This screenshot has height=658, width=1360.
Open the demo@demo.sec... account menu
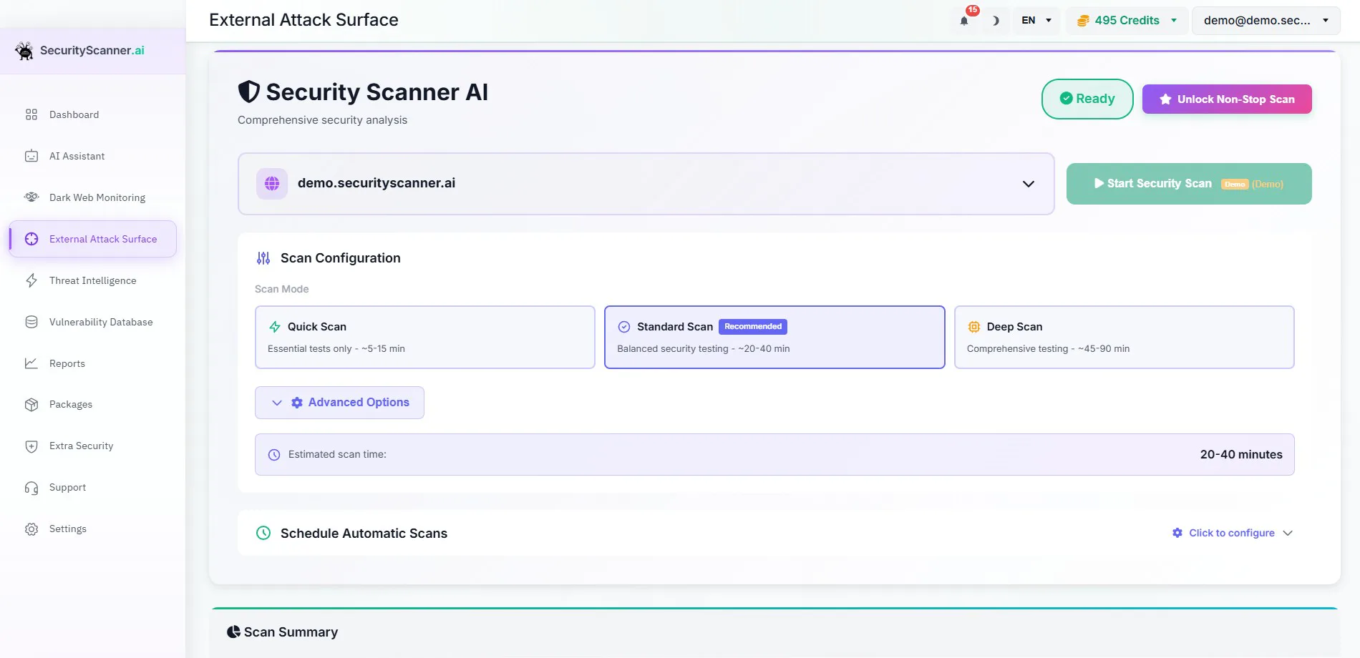(1266, 21)
